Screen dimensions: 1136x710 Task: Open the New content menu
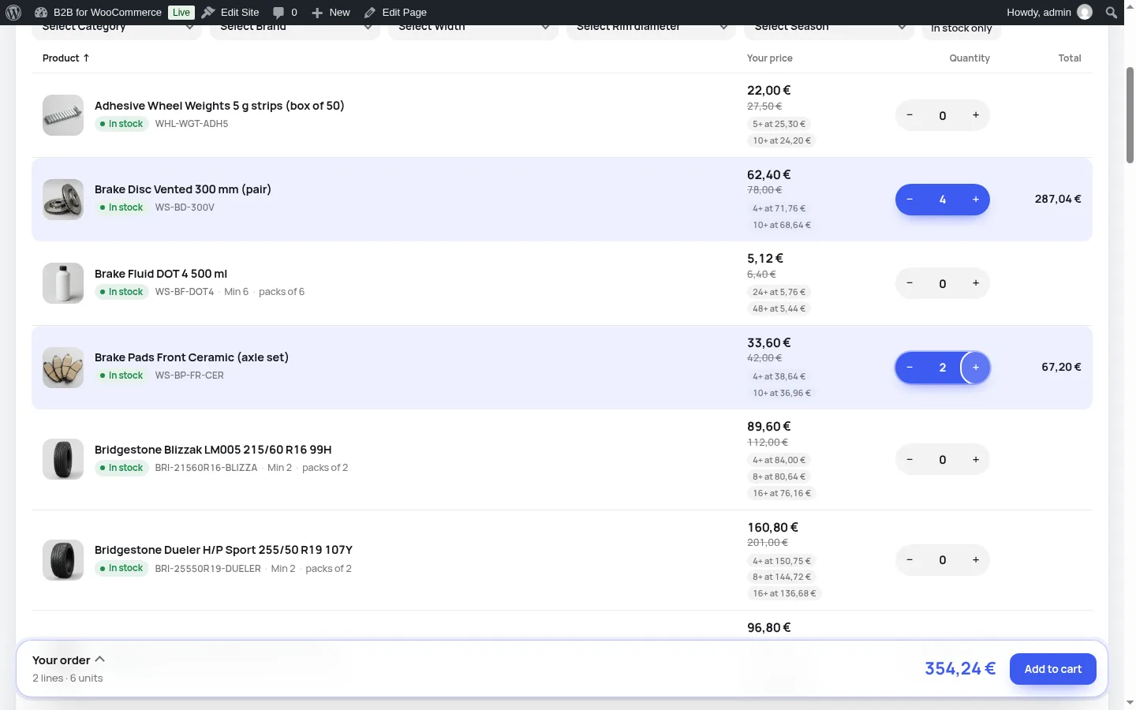[x=331, y=12]
